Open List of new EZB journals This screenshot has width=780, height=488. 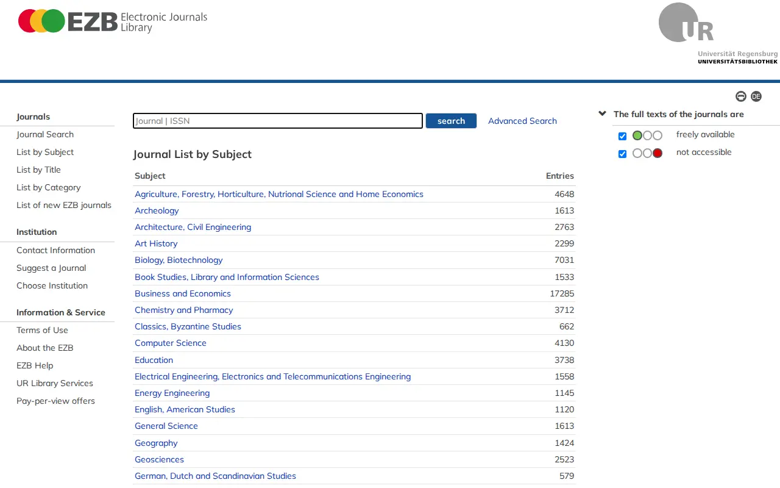(x=64, y=205)
